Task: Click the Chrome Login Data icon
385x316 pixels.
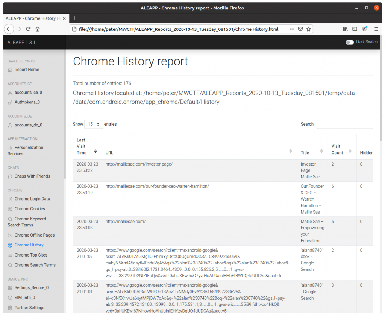Action: click(x=10, y=199)
